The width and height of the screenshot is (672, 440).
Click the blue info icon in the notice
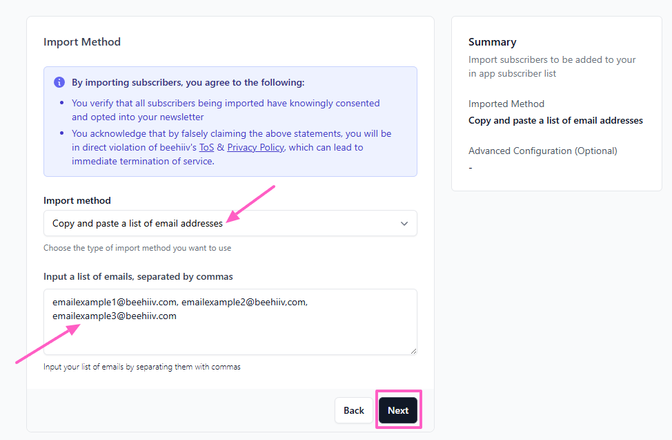click(x=59, y=82)
